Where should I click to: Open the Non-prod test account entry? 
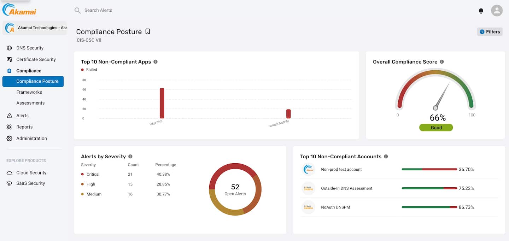[341, 170]
